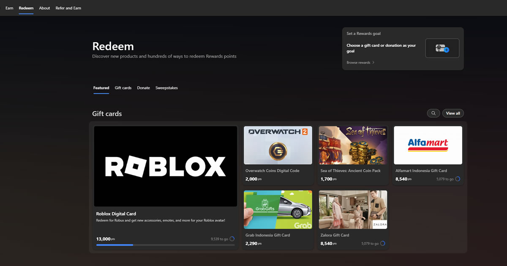Screen dimensions: 507x266
Task: Select Grab Indonesia Gift Card title
Action: pos(268,235)
